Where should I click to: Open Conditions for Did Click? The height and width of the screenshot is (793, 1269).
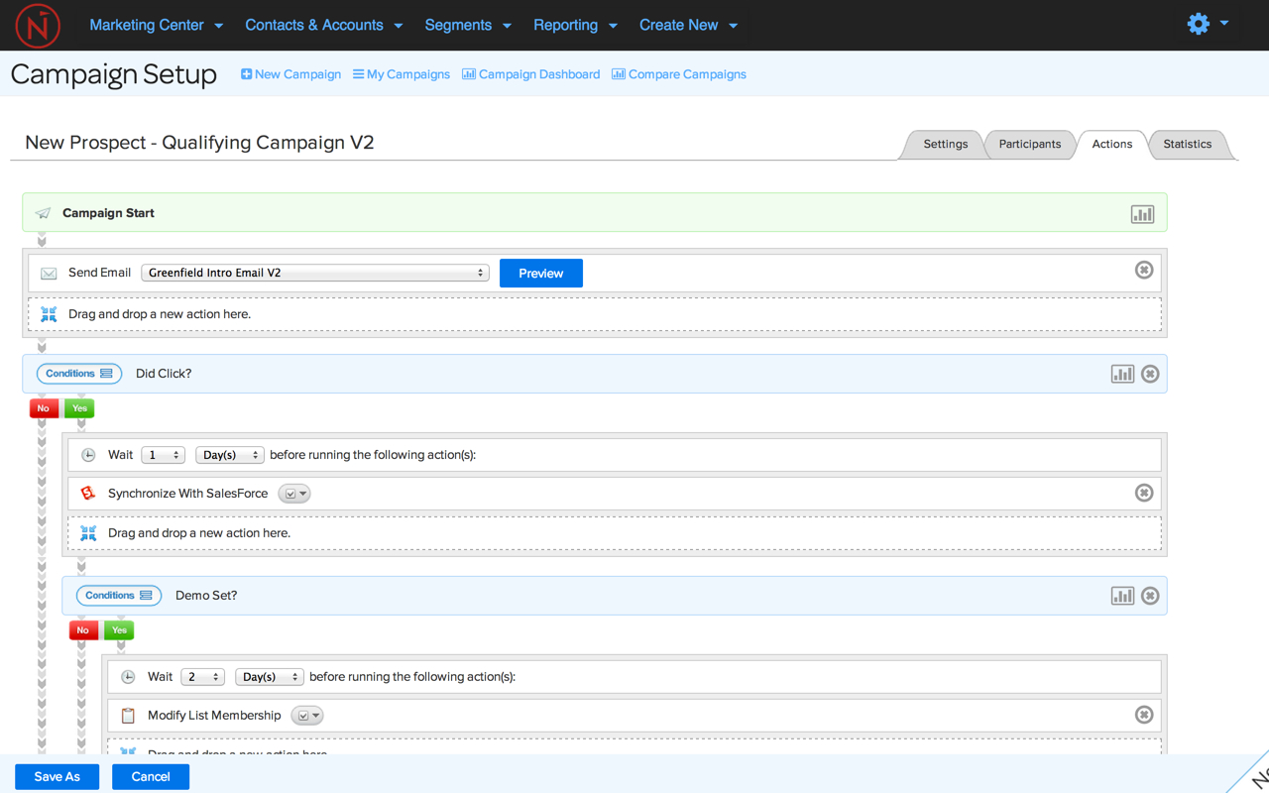[x=79, y=374]
